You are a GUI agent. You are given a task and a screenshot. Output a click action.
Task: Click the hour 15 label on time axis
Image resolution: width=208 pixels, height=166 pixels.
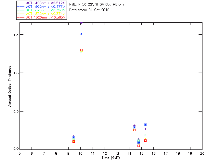(141, 153)
